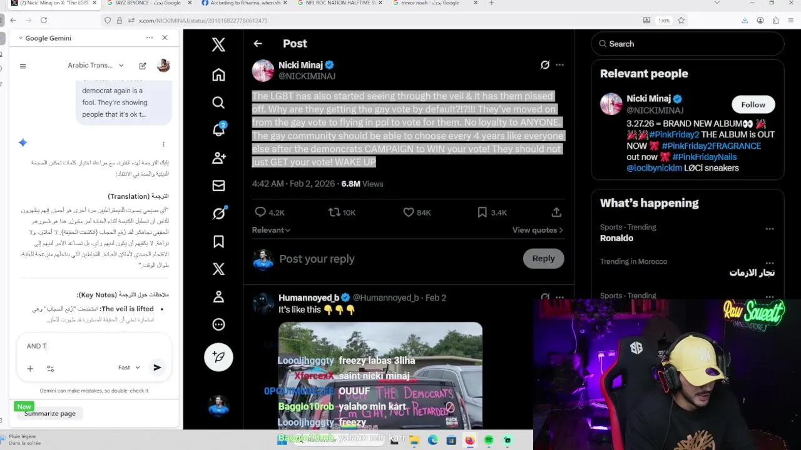The width and height of the screenshot is (801, 450).
Task: Open the Follow people icon in sidebar
Action: pyautogui.click(x=218, y=158)
